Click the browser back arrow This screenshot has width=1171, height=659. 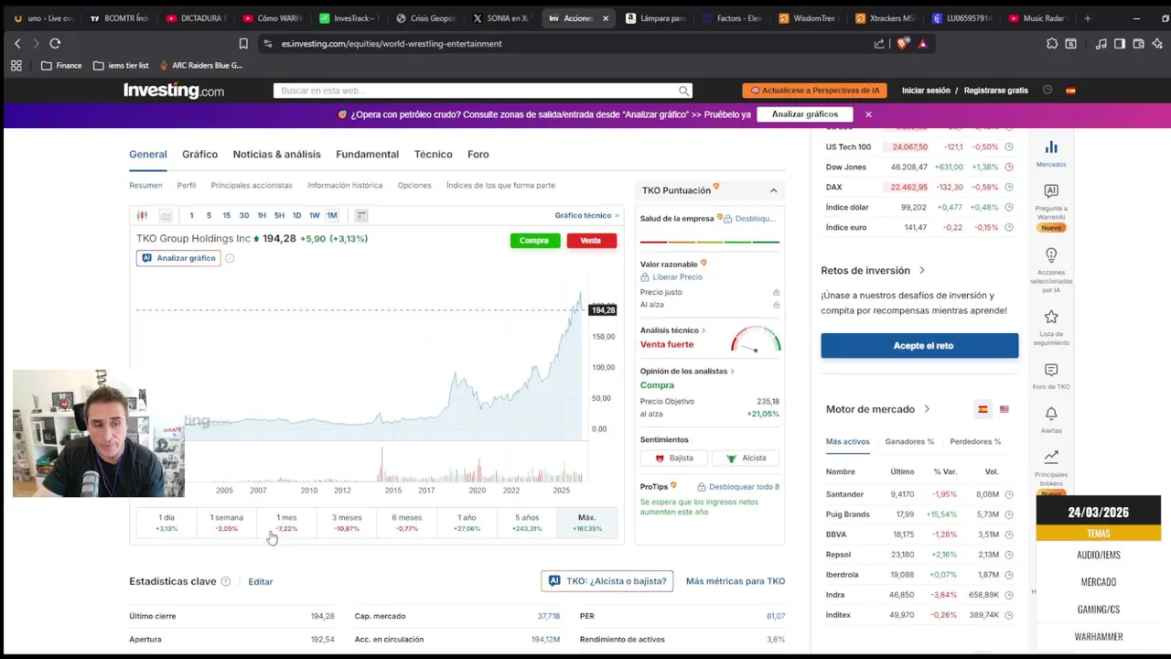[x=17, y=43]
